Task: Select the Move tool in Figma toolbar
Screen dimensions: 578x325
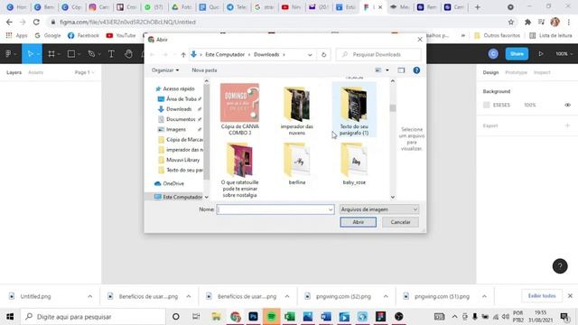Action: click(x=30, y=54)
